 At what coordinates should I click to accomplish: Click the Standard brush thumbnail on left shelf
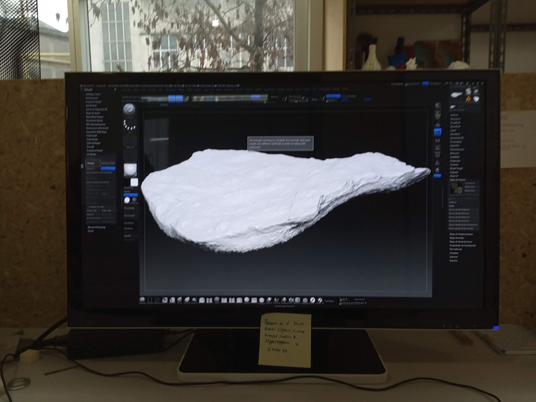[x=129, y=110]
